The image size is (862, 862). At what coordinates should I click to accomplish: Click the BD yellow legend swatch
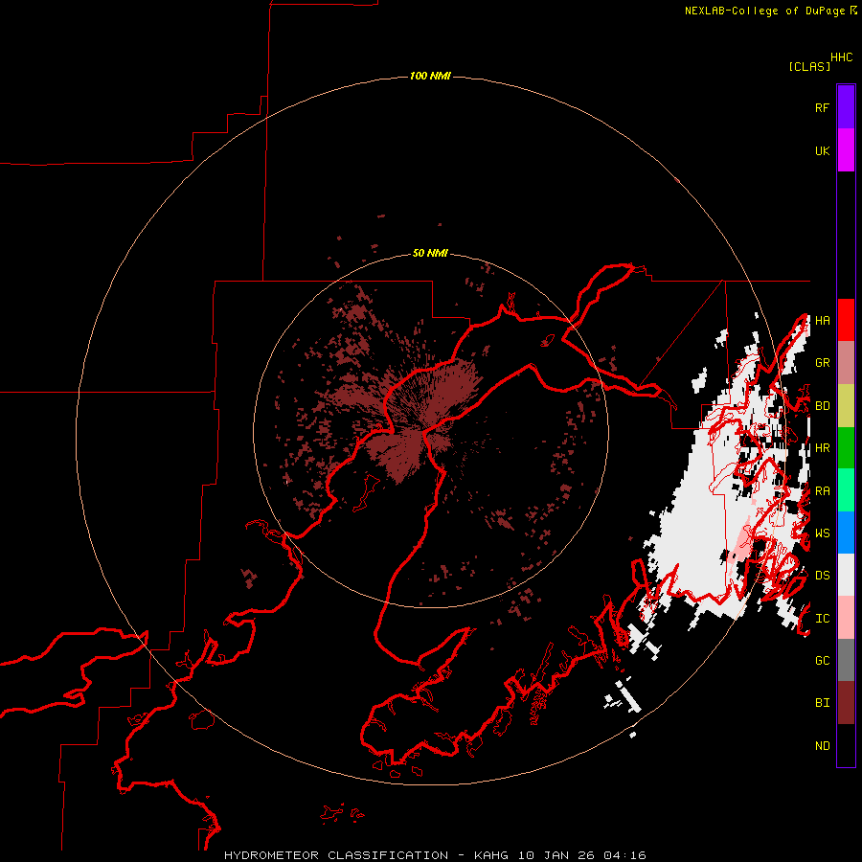tap(846, 406)
